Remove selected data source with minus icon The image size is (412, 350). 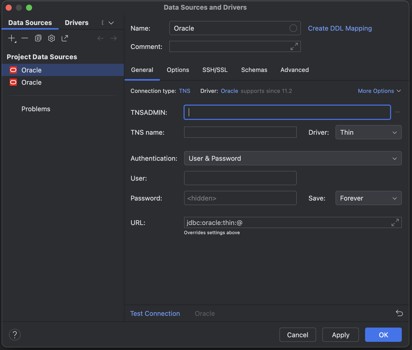(x=25, y=38)
